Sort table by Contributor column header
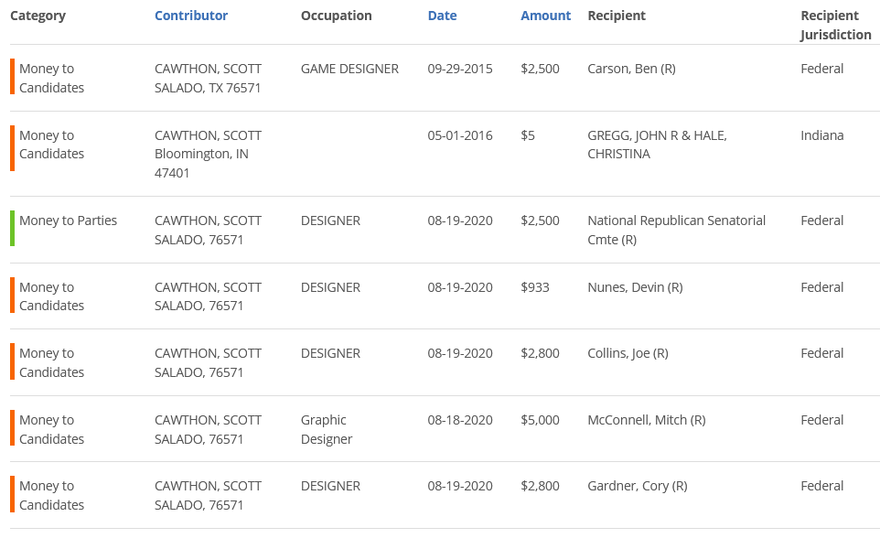 pyautogui.click(x=191, y=16)
